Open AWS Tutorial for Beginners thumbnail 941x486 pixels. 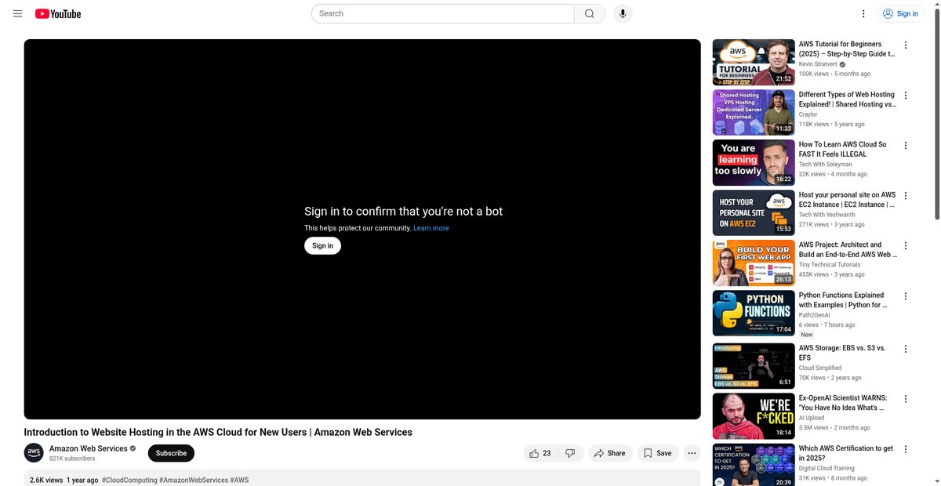[x=754, y=62]
